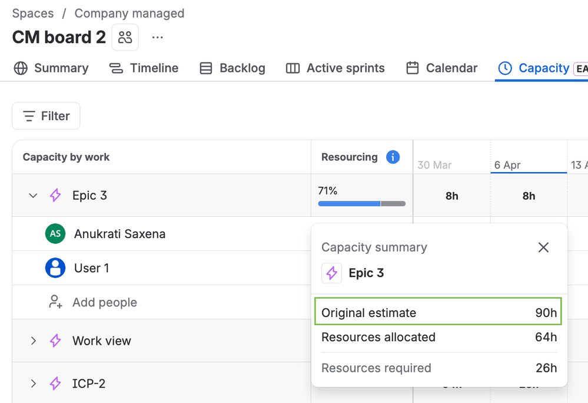This screenshot has height=403, width=588.
Task: Go to the Active sprints tab
Action: 335,68
